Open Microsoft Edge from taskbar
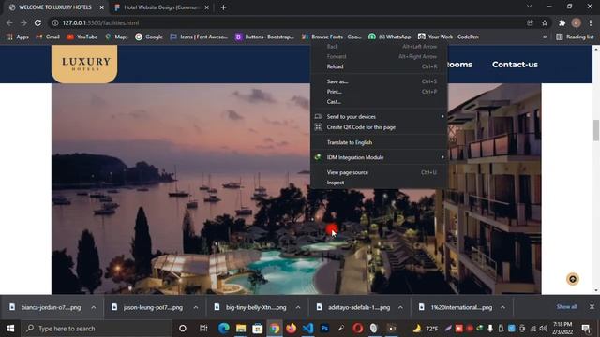The height and width of the screenshot is (337, 600). click(x=224, y=329)
